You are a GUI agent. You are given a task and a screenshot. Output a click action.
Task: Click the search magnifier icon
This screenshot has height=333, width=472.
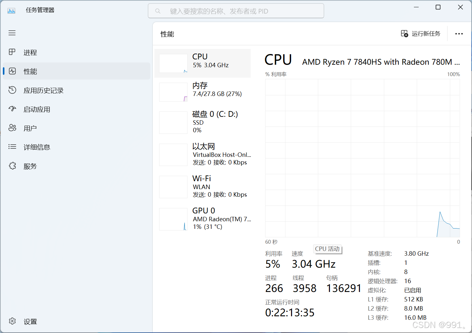tap(158, 11)
